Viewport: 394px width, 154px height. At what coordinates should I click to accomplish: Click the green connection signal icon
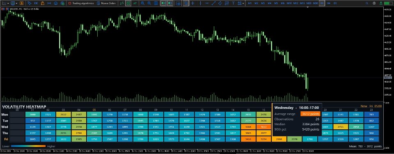tap(381, 3)
